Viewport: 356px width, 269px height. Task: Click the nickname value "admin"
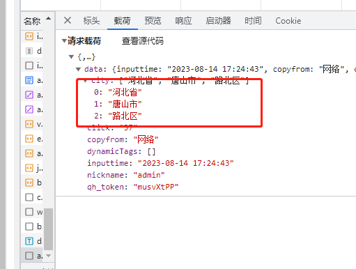149,175
